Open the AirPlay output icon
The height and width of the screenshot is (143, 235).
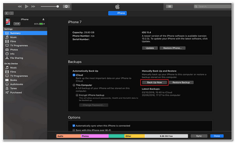pyautogui.click(x=66, y=6)
